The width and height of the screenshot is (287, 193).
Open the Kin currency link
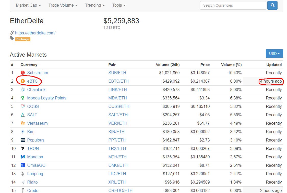[30, 132]
